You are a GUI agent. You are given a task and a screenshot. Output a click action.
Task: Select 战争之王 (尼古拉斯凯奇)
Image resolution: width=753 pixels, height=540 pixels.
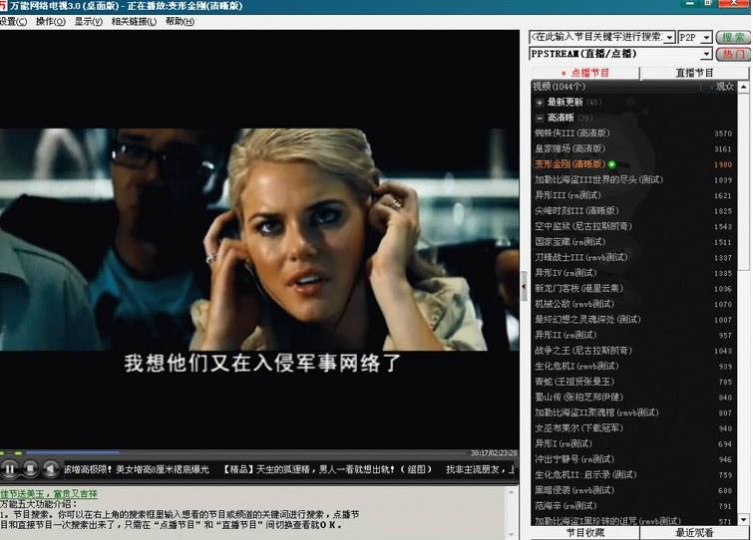[633, 351]
